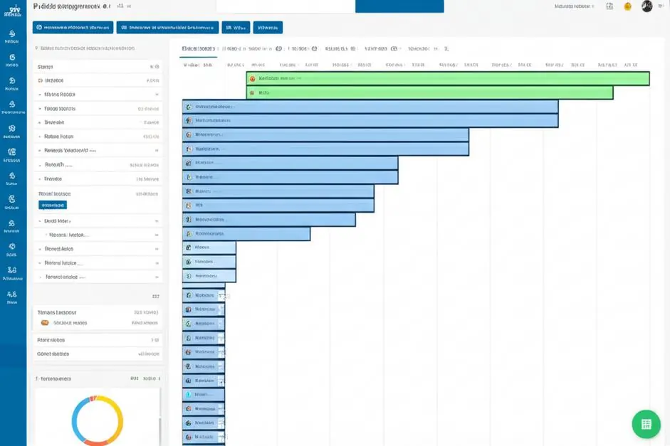Open the account name dropdown in top header
Viewport: 670px width, 446px height.
click(575, 6)
